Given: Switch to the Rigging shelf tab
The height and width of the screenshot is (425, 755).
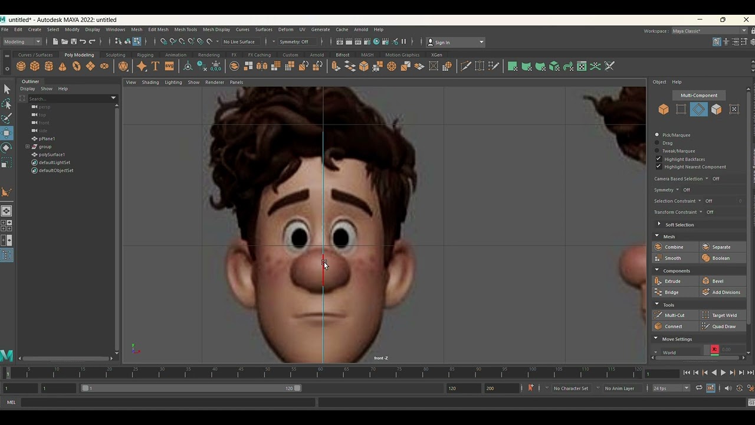Looking at the screenshot, I should [x=145, y=55].
